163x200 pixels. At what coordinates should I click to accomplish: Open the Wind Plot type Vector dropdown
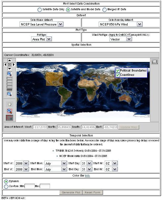click(x=121, y=39)
